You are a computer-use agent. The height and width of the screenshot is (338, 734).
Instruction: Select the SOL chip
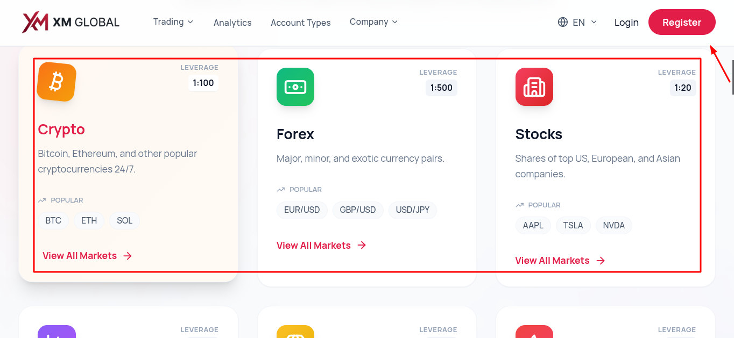point(125,220)
